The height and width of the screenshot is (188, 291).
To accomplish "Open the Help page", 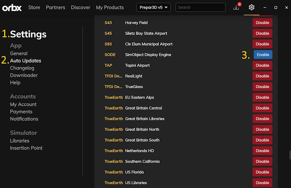I will tap(15, 82).
